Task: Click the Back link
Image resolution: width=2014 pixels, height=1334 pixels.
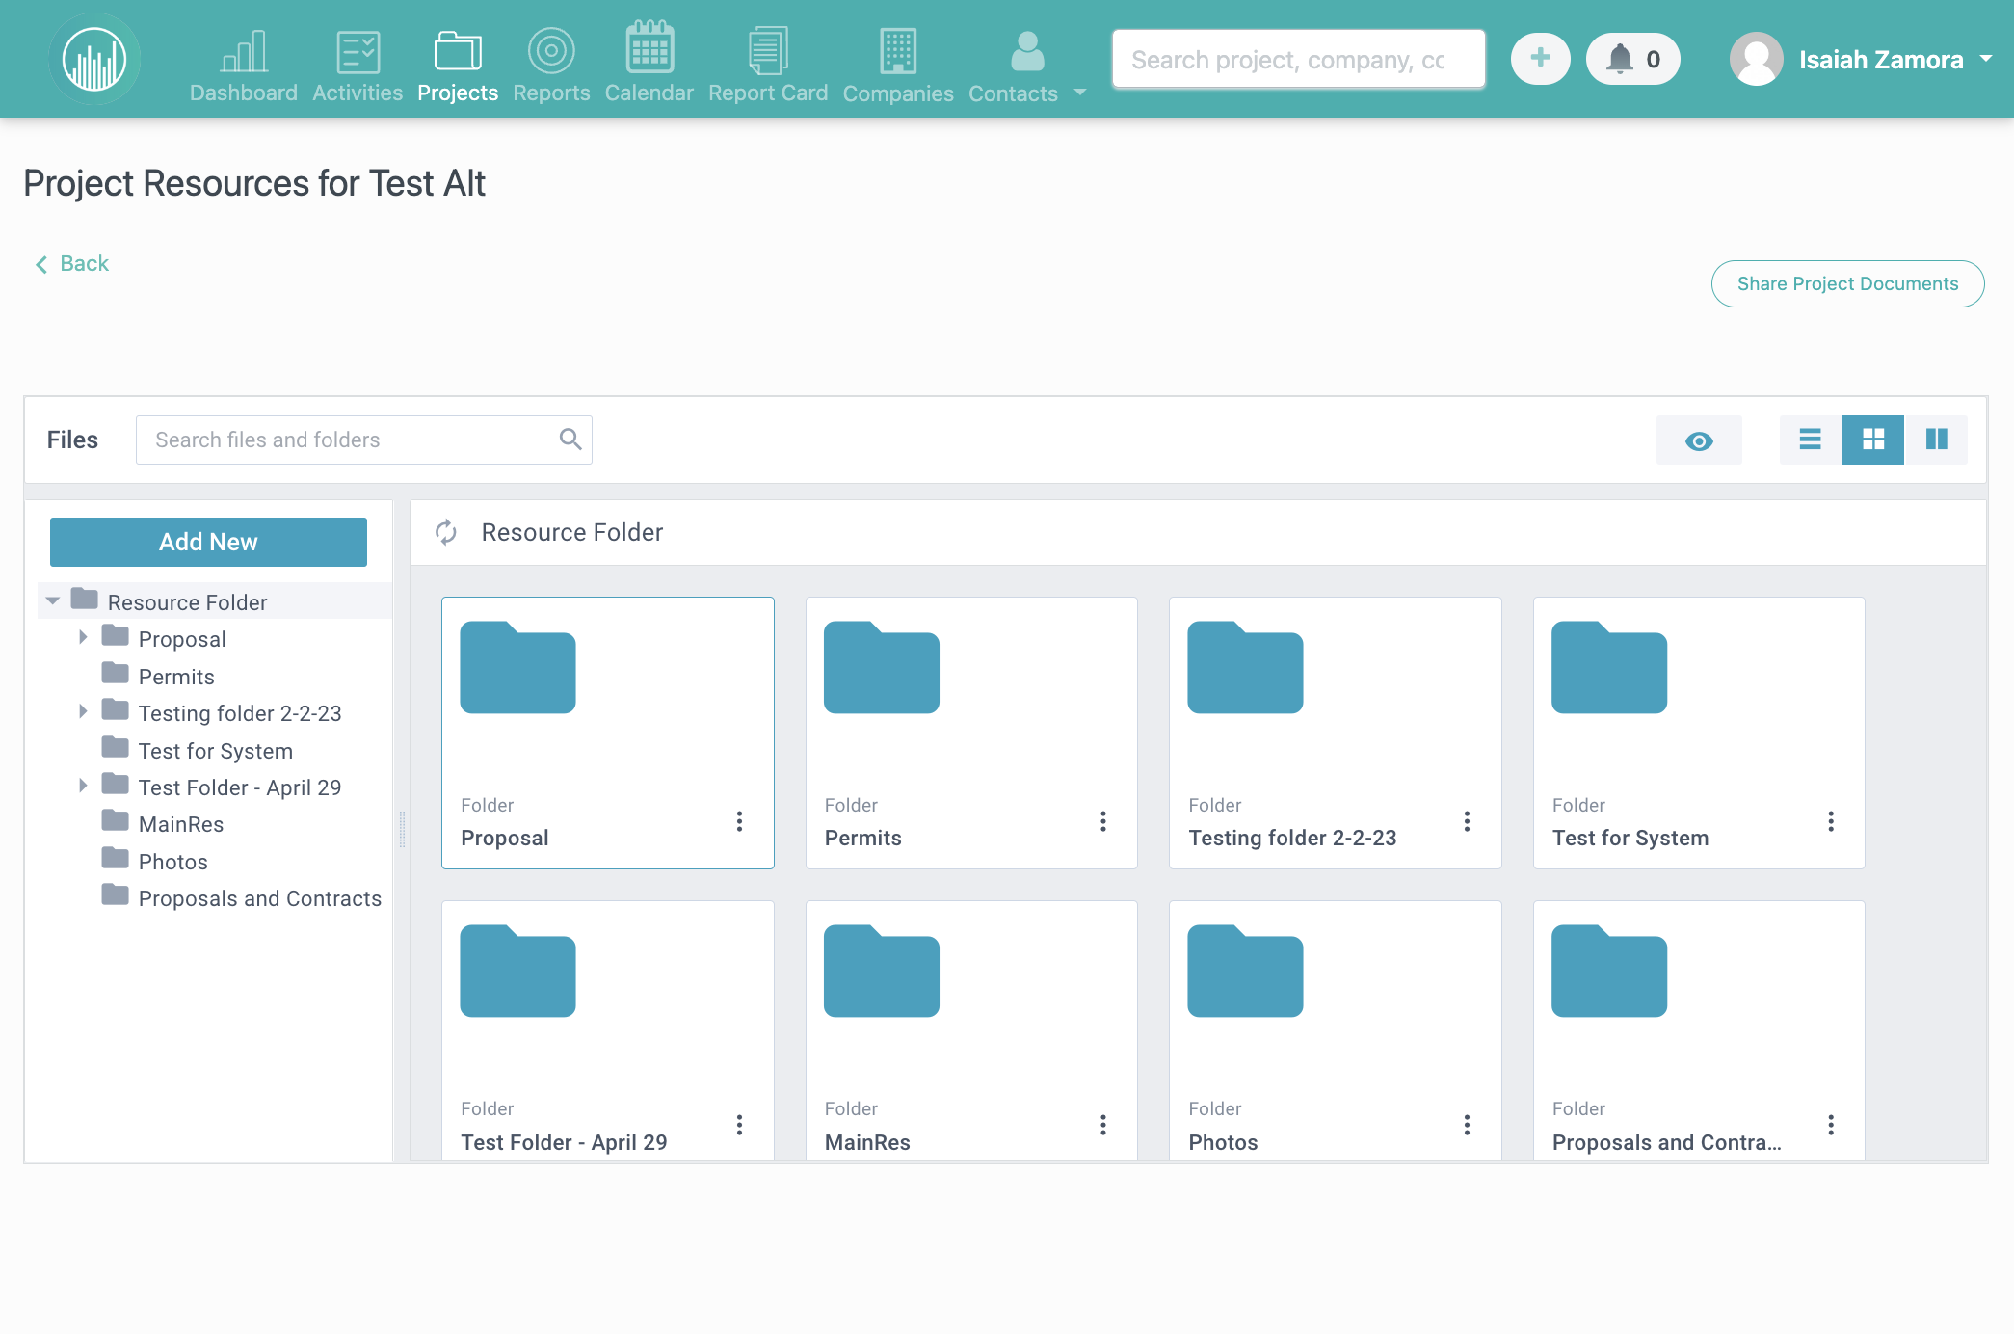Action: [72, 263]
